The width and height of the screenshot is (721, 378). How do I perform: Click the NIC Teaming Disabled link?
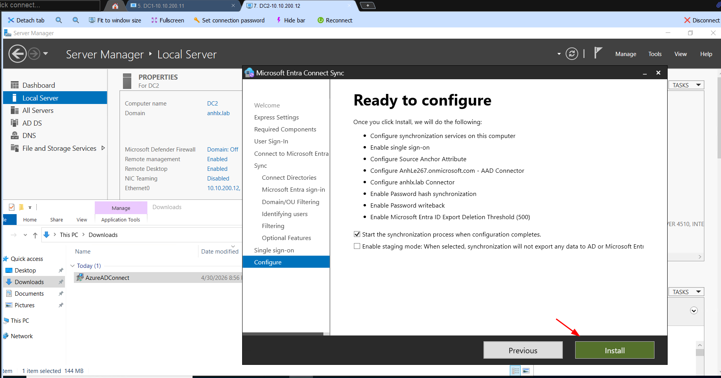tap(218, 179)
